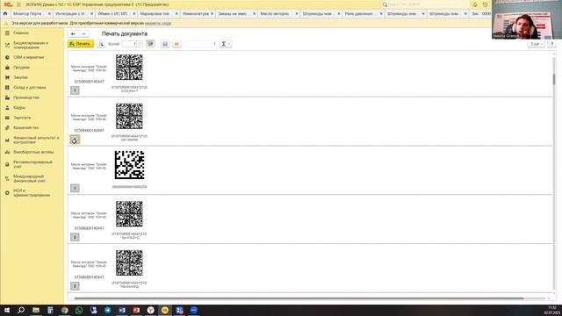Click the search field in title bar
This screenshot has width=562, height=316.
425,4
